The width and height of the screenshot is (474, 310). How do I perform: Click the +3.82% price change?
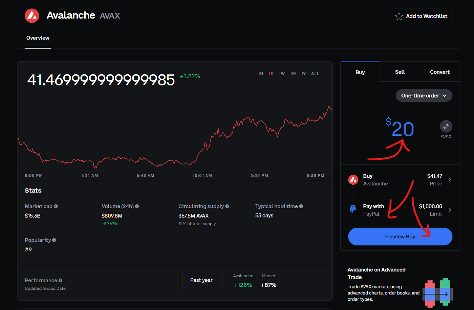tap(190, 76)
